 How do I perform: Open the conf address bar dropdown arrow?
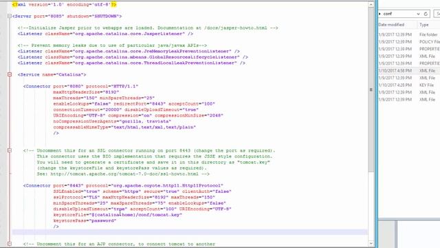418,14
